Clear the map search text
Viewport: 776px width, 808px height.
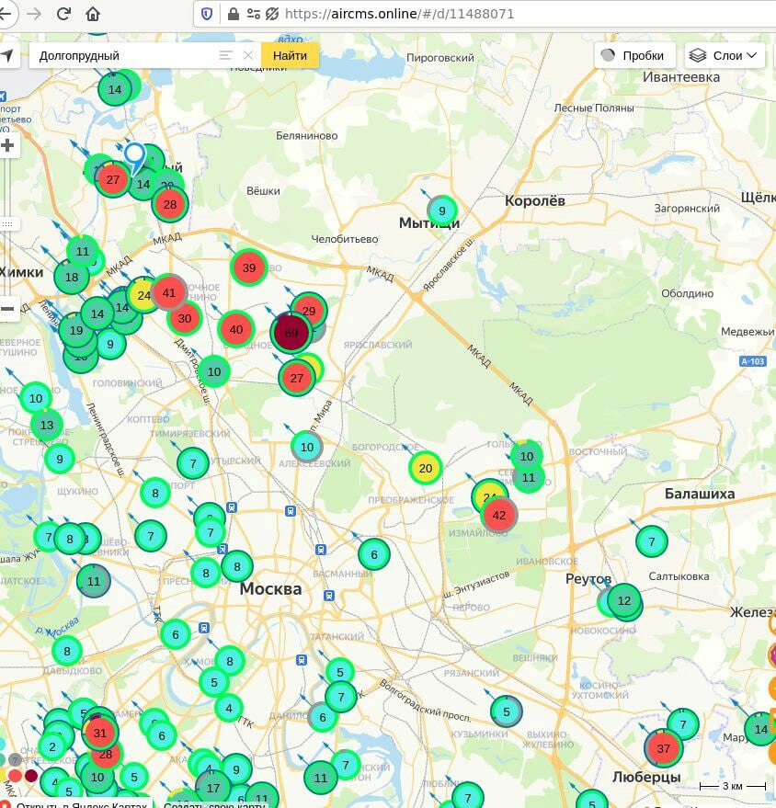point(248,56)
